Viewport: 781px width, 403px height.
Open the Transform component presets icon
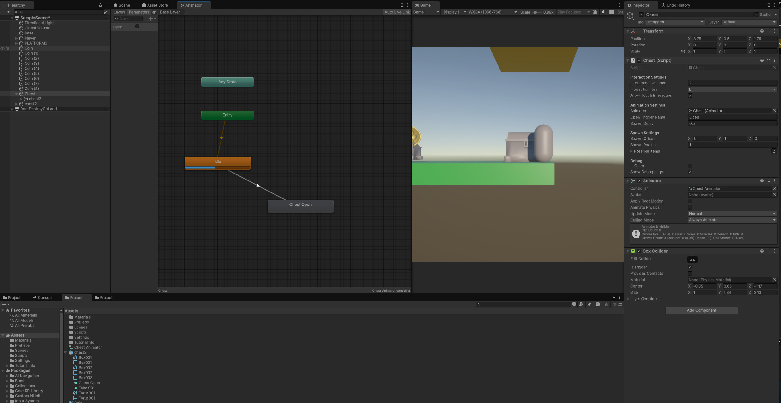769,31
